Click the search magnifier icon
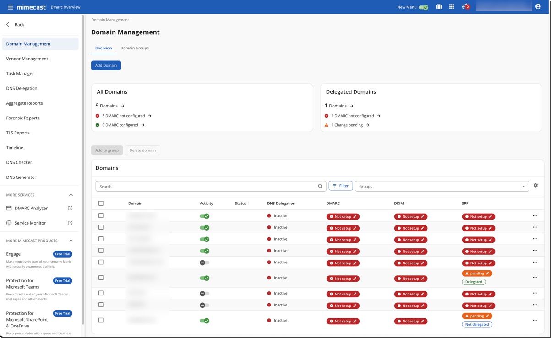Image resolution: width=551 pixels, height=338 pixels. tap(320, 186)
